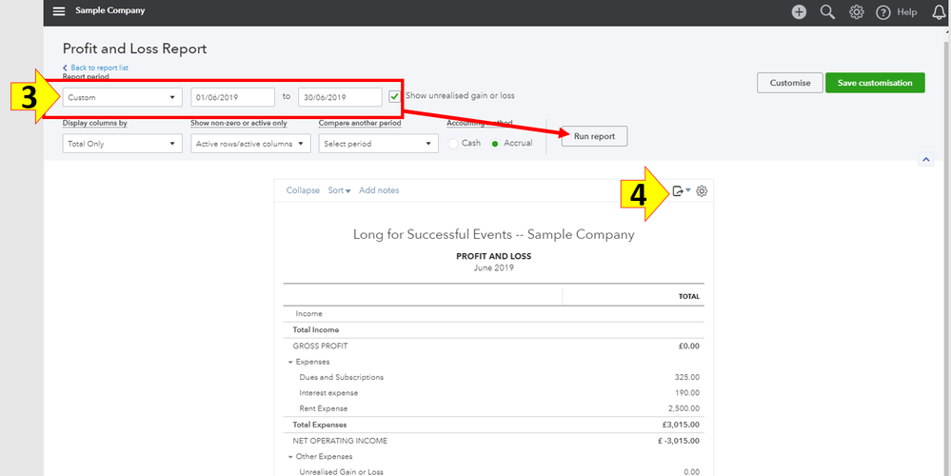Open the report settings gear icon
The height and width of the screenshot is (476, 951).
703,190
